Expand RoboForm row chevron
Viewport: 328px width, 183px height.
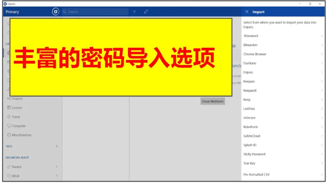pyautogui.click(x=322, y=127)
